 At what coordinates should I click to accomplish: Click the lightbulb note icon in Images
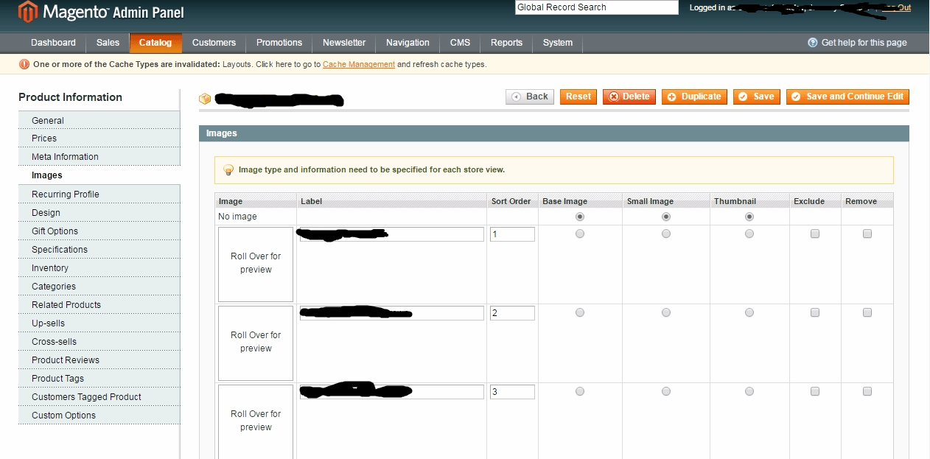(x=228, y=170)
